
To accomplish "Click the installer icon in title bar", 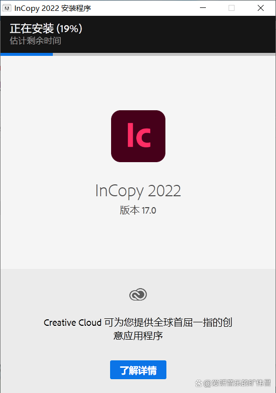I will pos(7,8).
